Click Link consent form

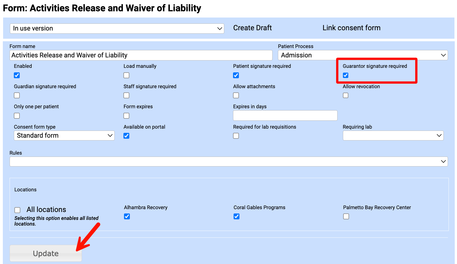351,28
